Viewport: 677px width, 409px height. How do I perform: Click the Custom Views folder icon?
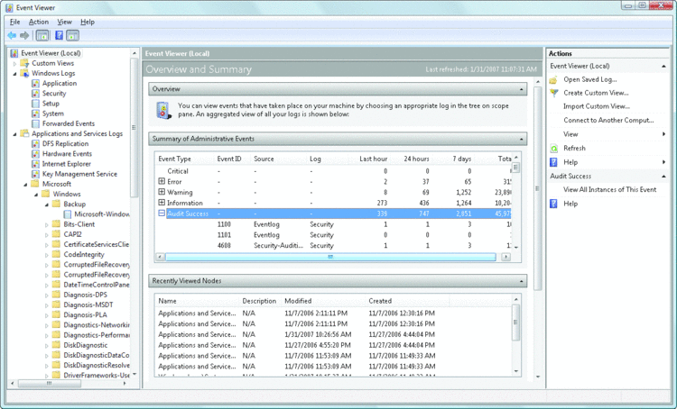tap(24, 63)
